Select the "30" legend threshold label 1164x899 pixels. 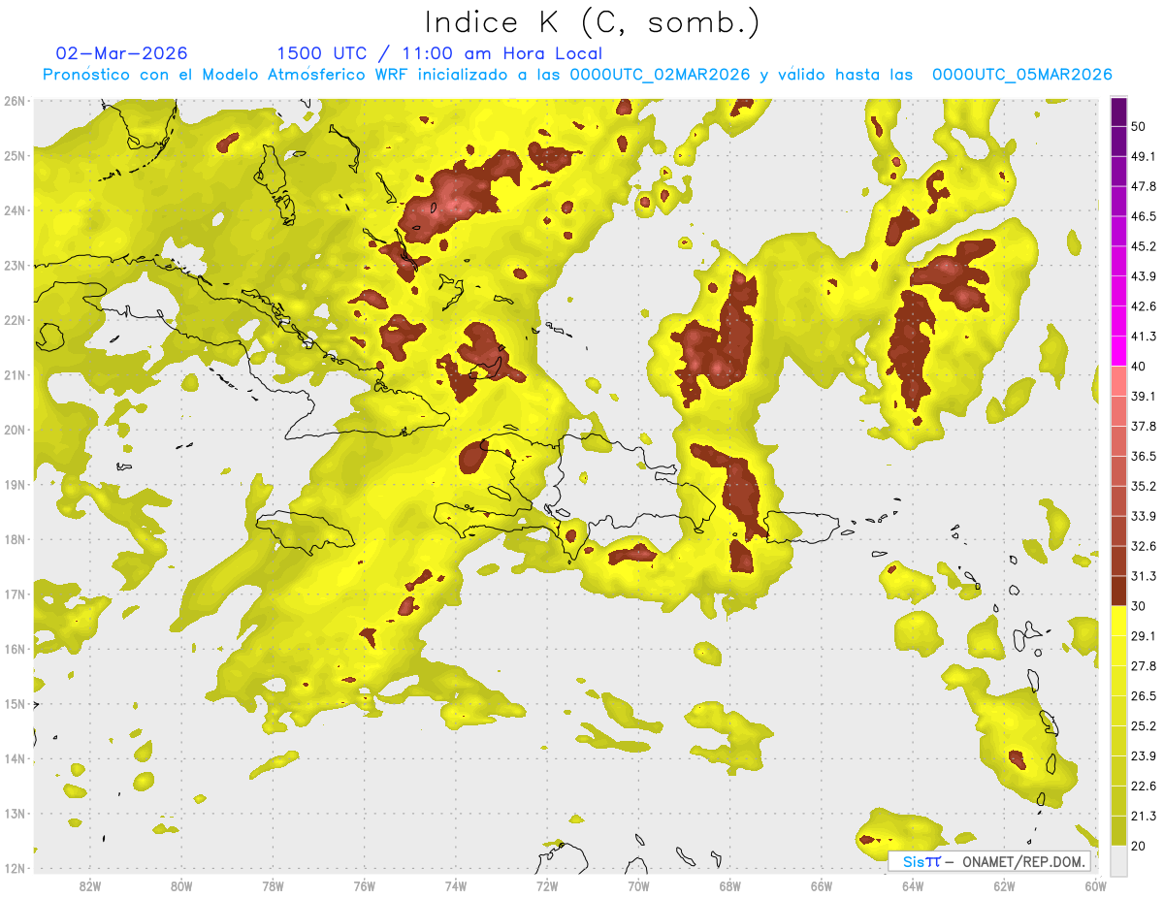click(1140, 606)
